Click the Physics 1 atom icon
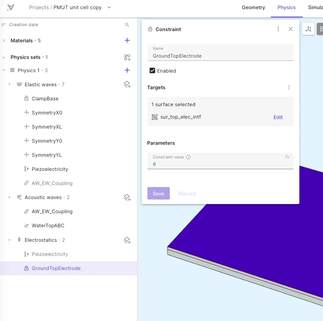The width and height of the screenshot is (323, 321). [x=12, y=71]
